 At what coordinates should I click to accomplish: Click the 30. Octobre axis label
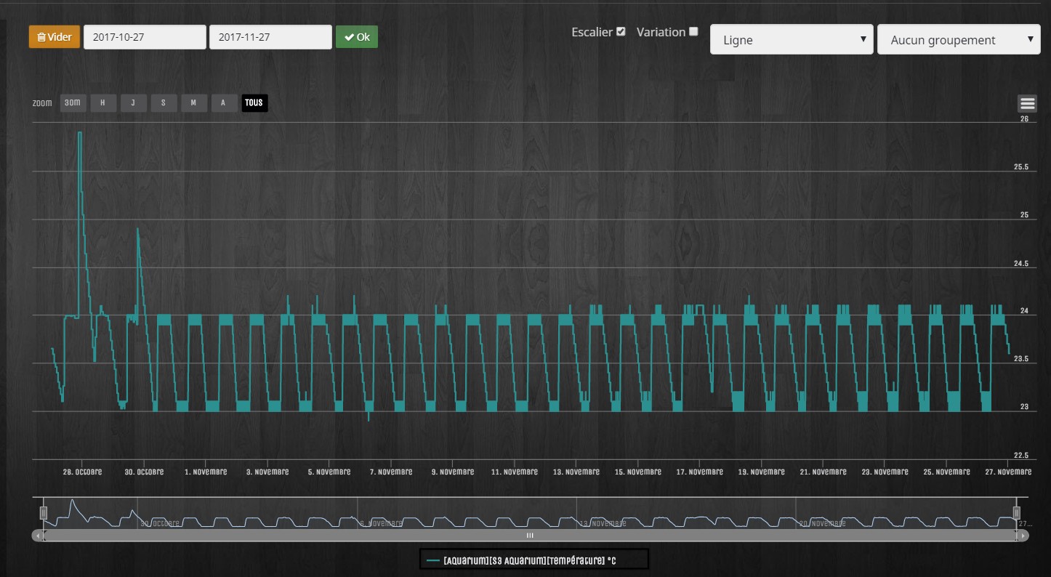coord(144,472)
